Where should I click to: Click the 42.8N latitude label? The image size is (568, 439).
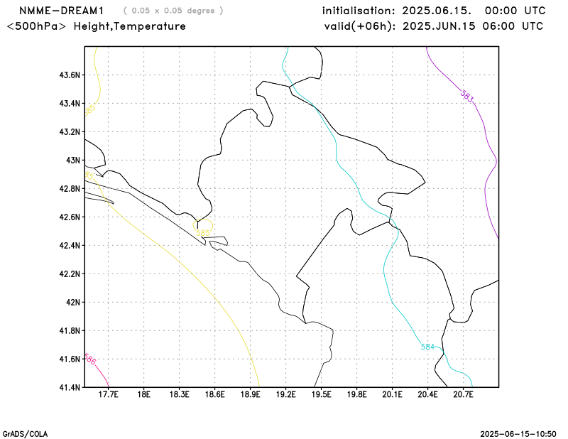(69, 188)
